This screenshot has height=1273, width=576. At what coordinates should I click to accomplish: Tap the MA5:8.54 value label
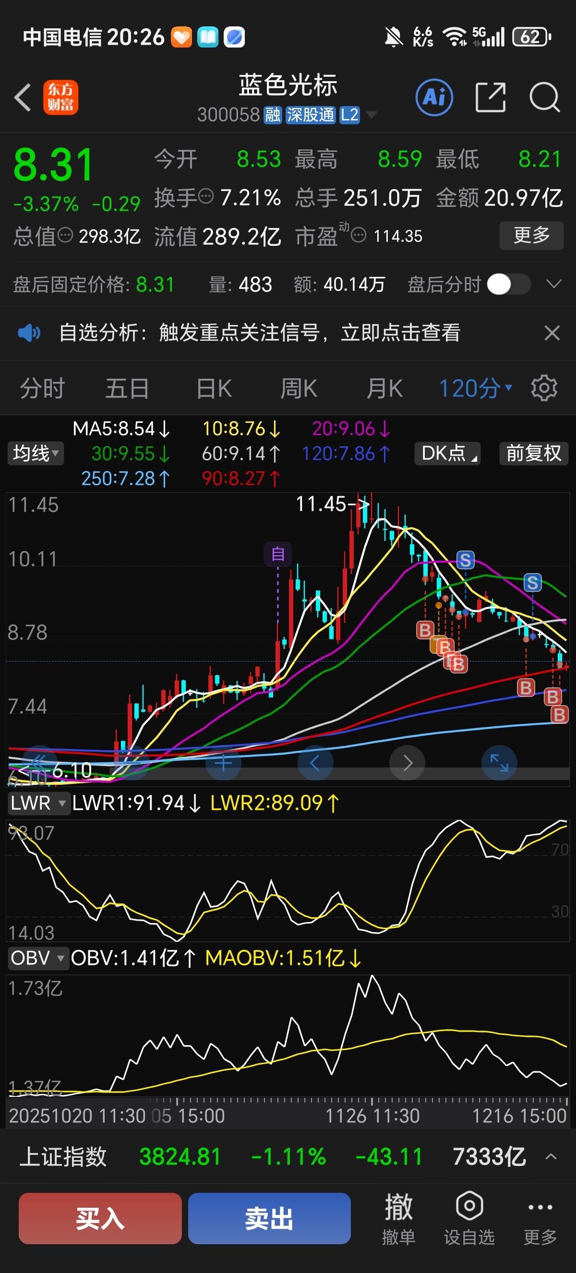[x=121, y=429]
